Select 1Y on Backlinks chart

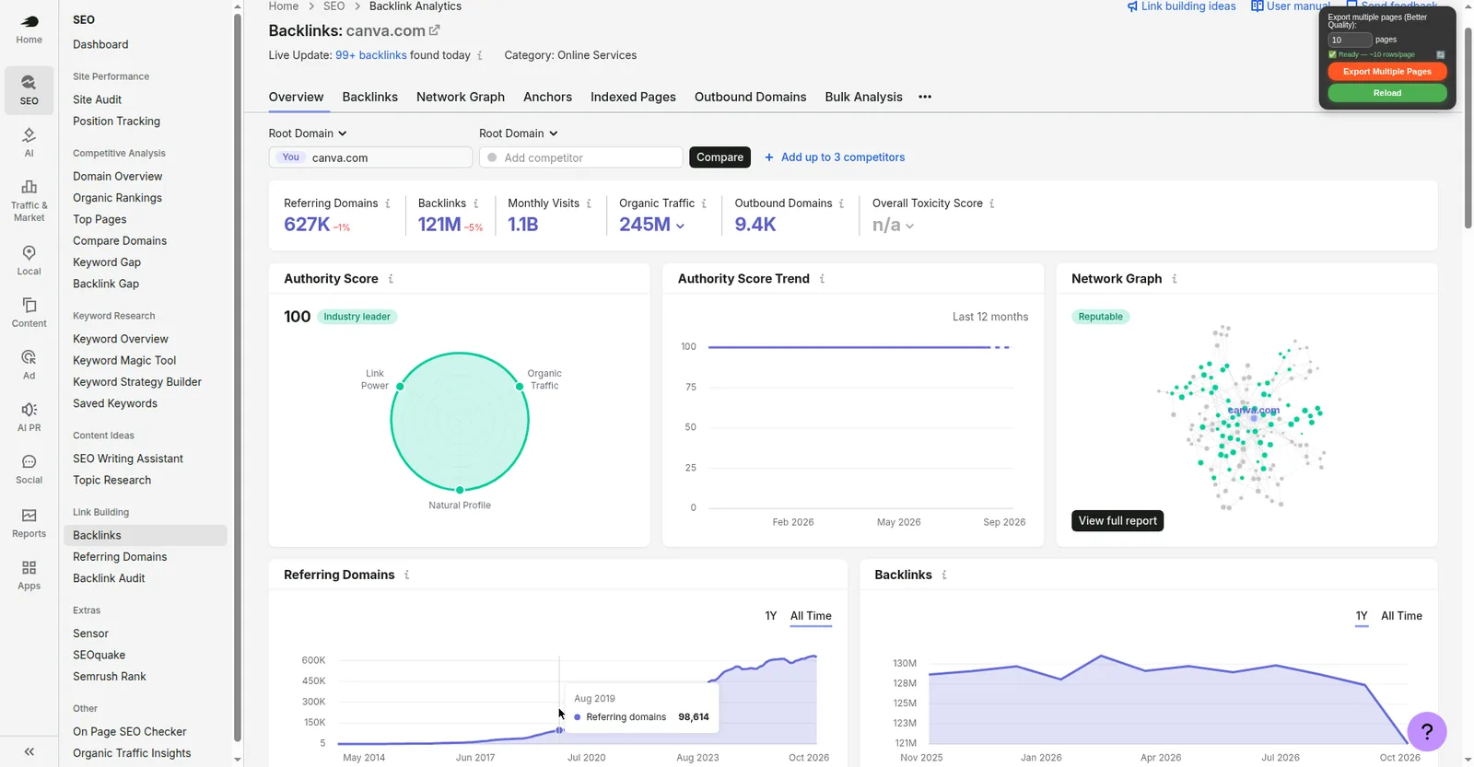coord(1362,616)
